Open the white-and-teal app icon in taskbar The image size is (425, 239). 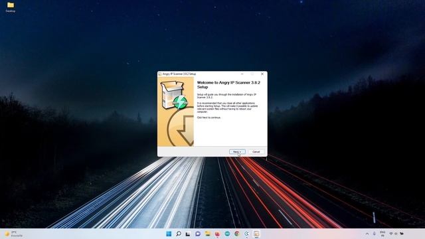pyautogui.click(x=246, y=234)
